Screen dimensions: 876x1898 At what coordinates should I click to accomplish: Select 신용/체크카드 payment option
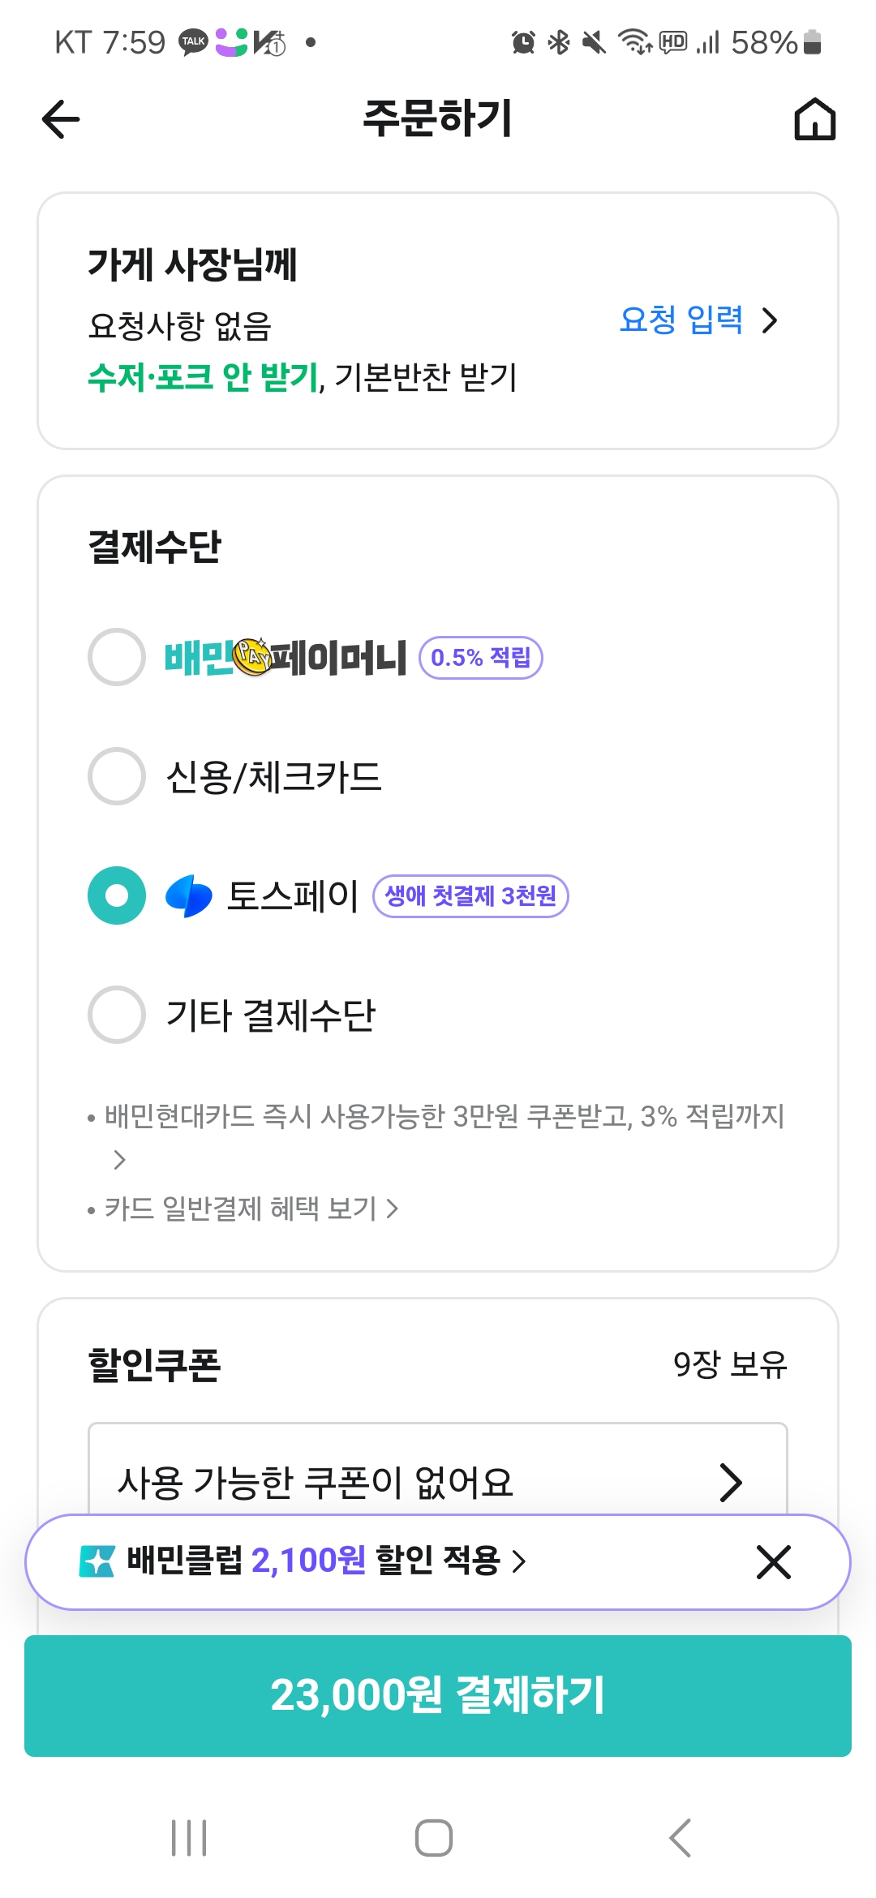coord(117,776)
